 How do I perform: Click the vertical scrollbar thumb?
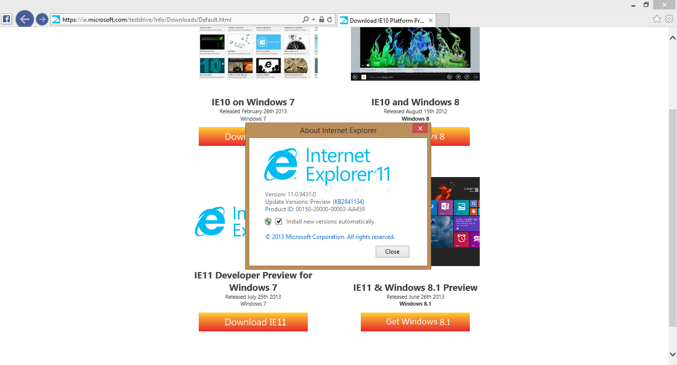click(x=673, y=218)
